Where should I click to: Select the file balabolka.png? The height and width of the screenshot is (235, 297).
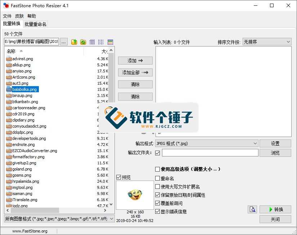coord(24,89)
